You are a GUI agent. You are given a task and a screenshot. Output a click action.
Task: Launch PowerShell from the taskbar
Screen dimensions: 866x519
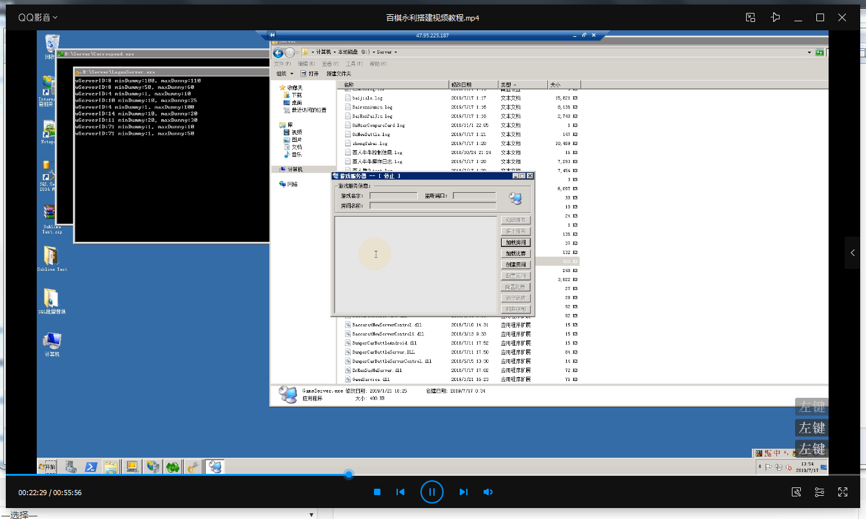pyautogui.click(x=92, y=467)
